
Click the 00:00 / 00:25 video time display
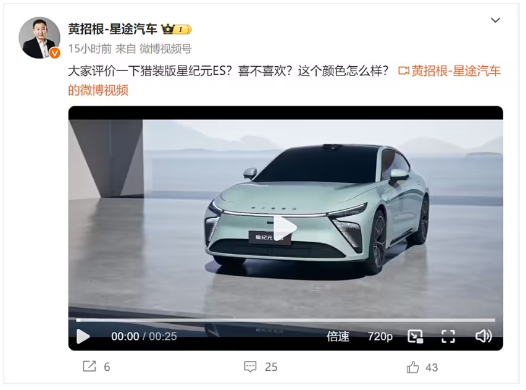coord(144,336)
